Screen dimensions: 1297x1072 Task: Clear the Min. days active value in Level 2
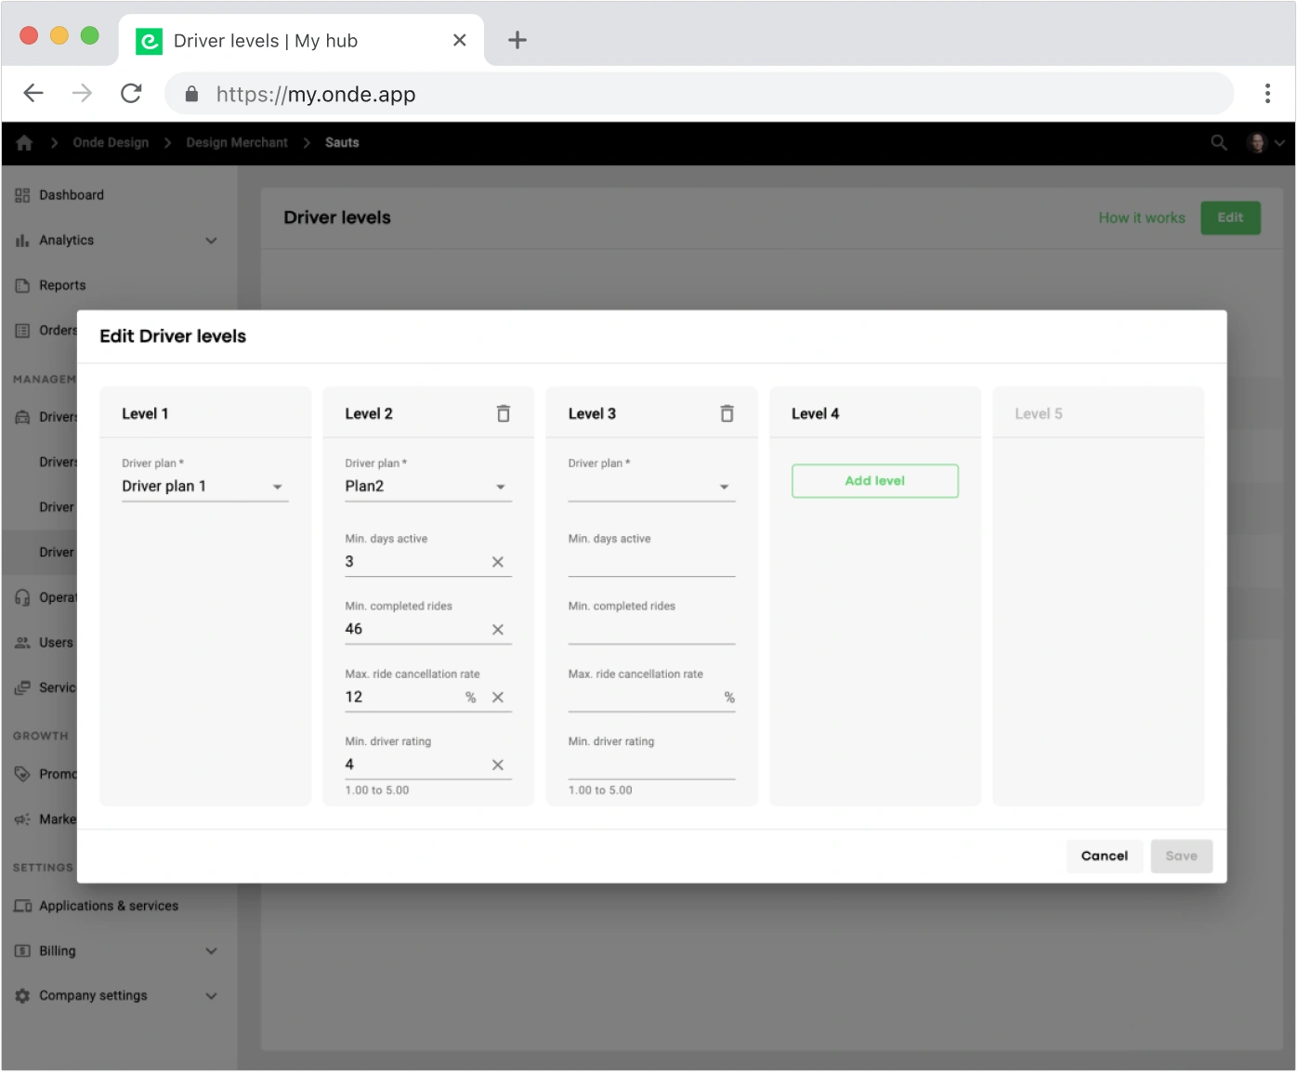click(498, 562)
